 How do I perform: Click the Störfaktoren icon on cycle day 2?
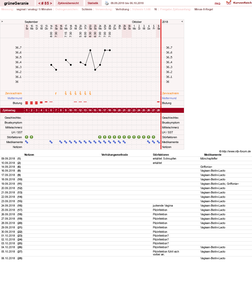tap(32, 137)
